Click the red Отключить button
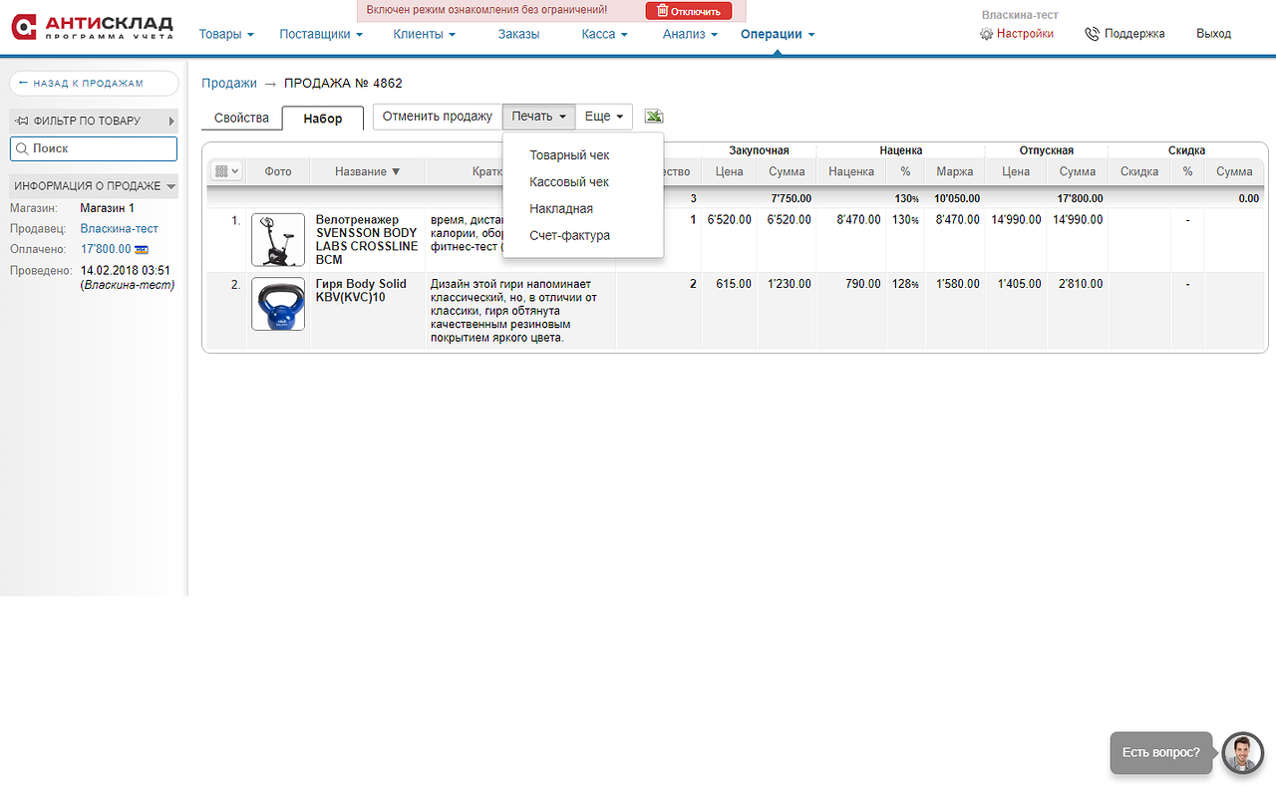The height and width of the screenshot is (786, 1276). (x=689, y=11)
